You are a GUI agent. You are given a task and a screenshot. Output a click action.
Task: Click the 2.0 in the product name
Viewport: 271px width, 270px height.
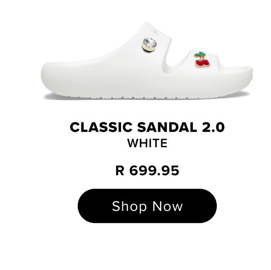click(213, 127)
